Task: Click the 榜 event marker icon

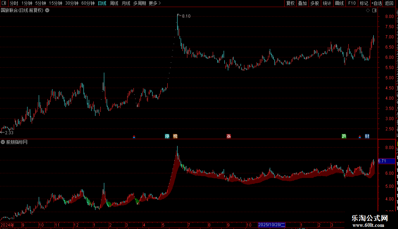Action: [175, 136]
